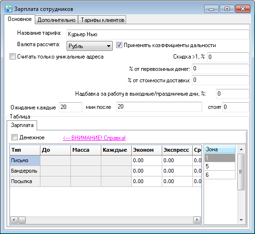Click the zone list scroll up arrow
255x234 pixels.
241,149
